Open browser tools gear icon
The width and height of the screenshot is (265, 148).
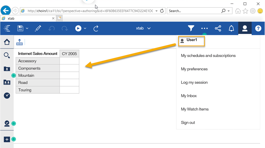[x=253, y=11]
